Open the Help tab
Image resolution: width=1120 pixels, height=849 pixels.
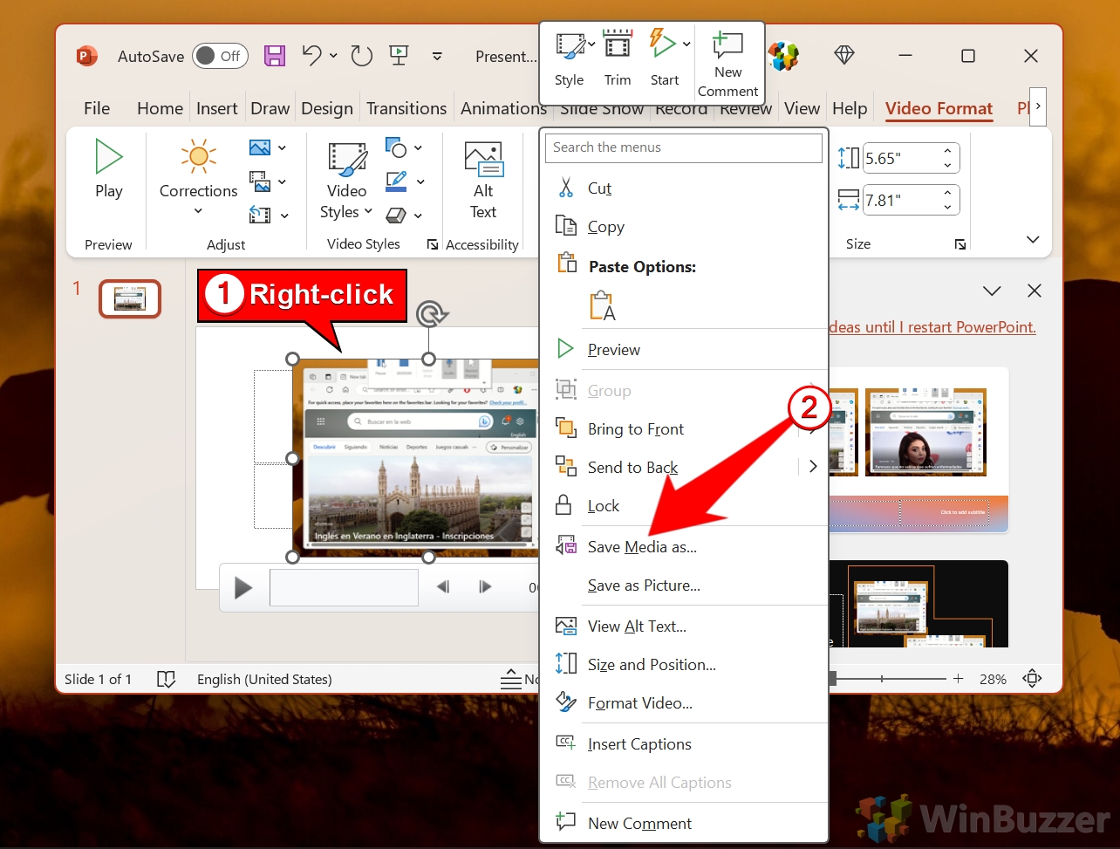click(x=850, y=108)
